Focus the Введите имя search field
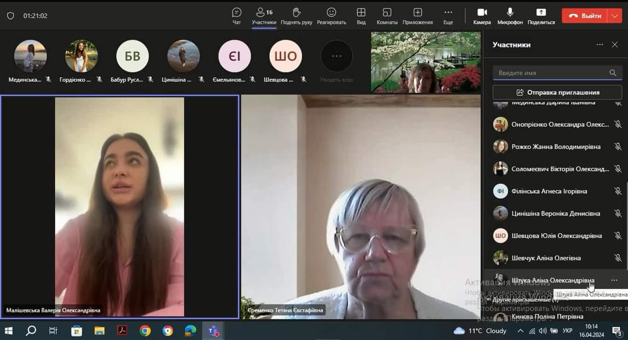628x340 pixels. 557,73
